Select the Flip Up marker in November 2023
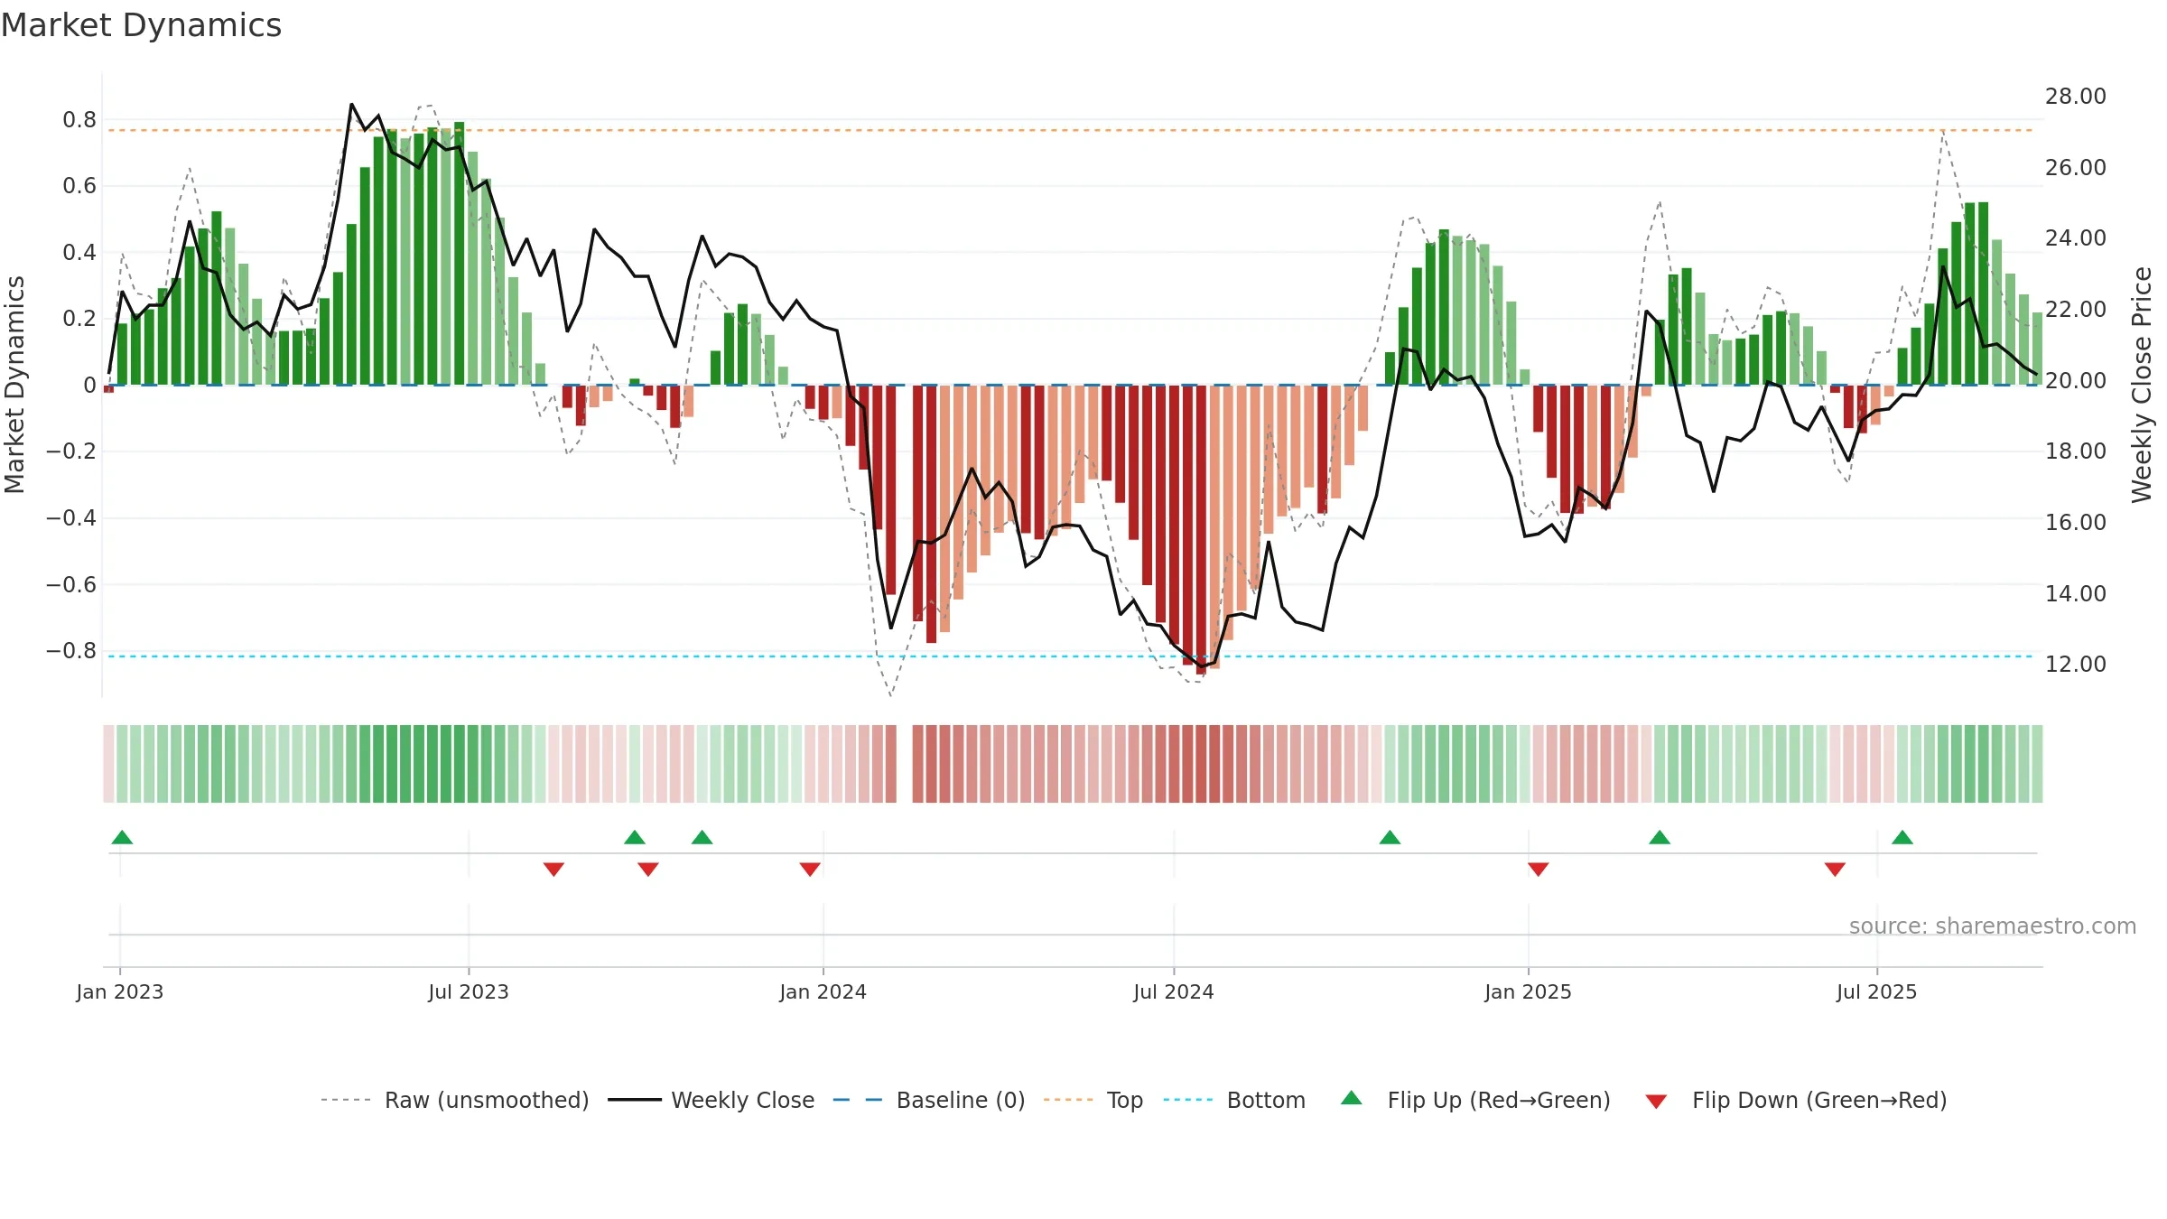Screen dimensions: 2167x1219 [702, 837]
